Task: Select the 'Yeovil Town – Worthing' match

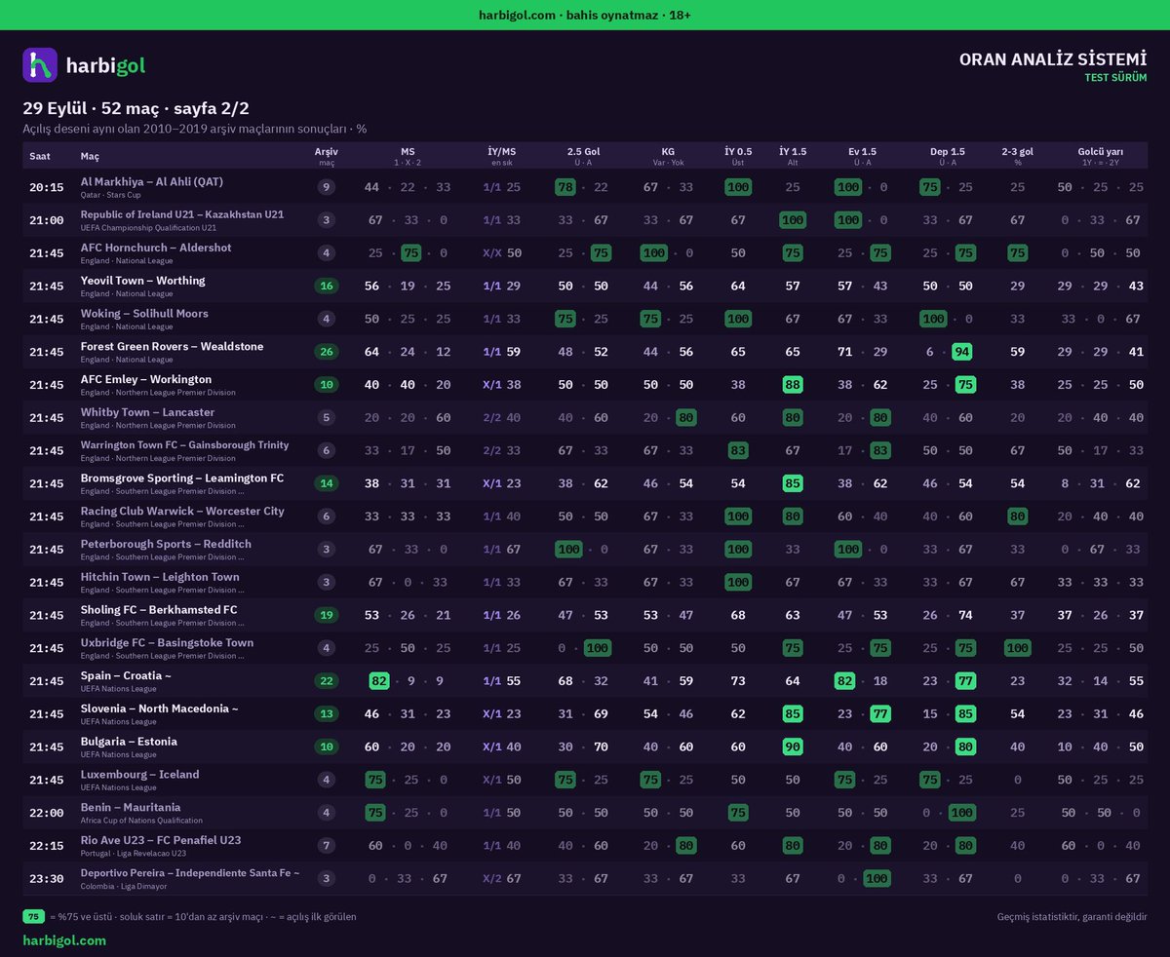Action: [x=142, y=281]
